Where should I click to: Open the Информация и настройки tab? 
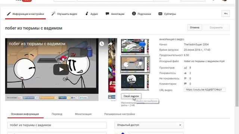25,14
